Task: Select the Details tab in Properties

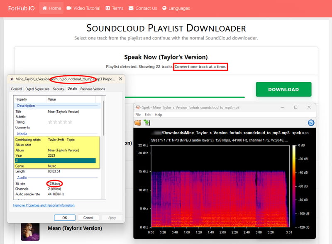Action: (72, 89)
